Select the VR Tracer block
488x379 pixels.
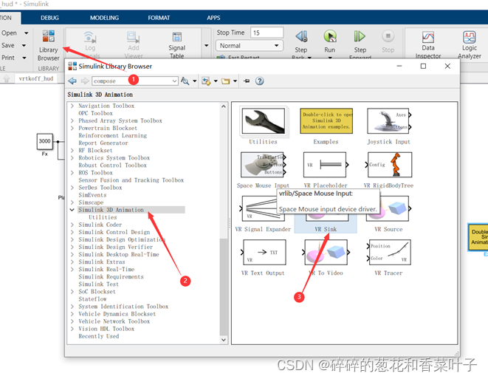tap(389, 252)
